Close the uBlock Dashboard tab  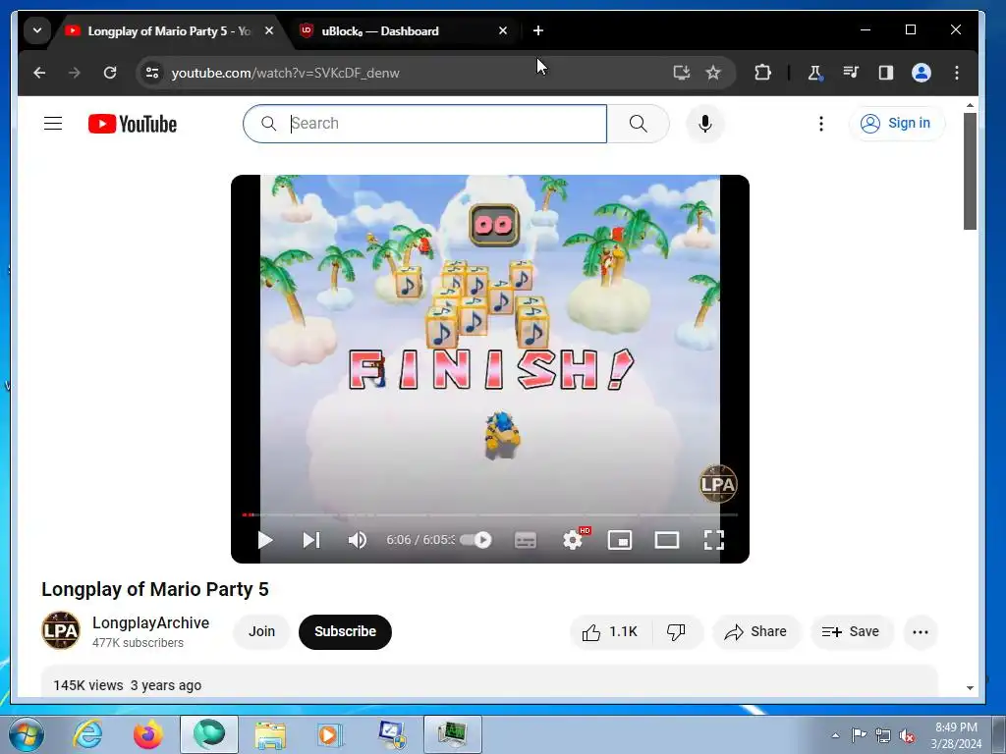(503, 30)
